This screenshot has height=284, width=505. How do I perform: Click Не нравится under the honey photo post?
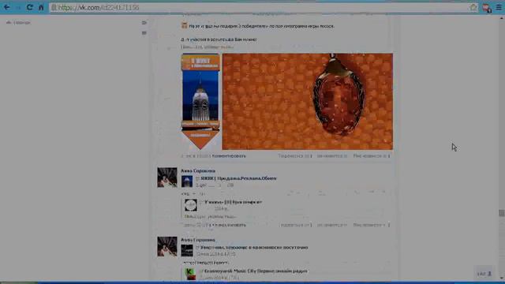click(x=332, y=156)
